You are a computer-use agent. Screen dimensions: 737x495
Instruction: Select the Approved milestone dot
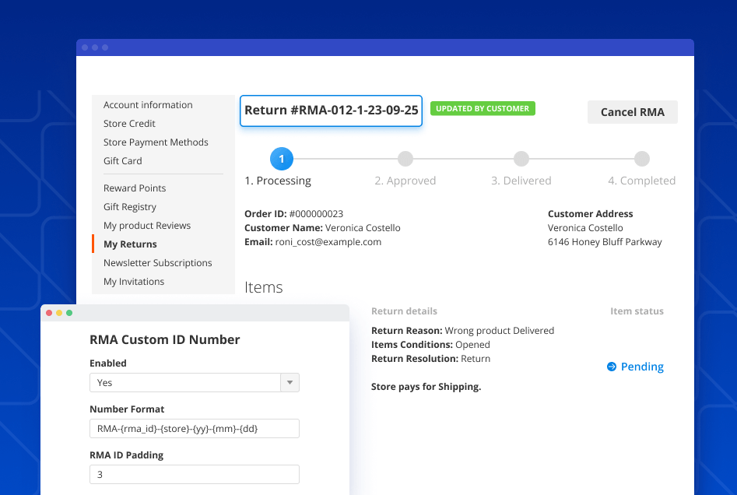click(405, 159)
